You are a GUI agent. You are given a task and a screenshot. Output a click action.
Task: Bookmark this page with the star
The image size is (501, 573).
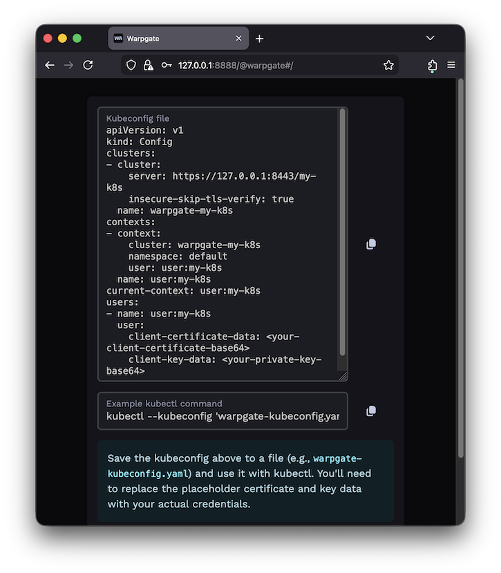[x=388, y=65]
